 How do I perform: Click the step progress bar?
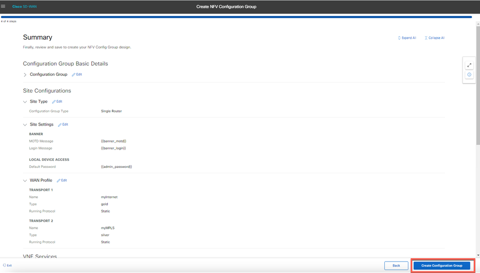(236, 17)
